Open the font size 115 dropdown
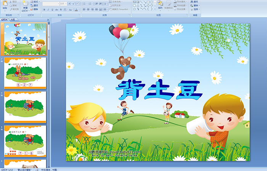Image resolution: width=267 pixels, height=171 pixels. 63,4
